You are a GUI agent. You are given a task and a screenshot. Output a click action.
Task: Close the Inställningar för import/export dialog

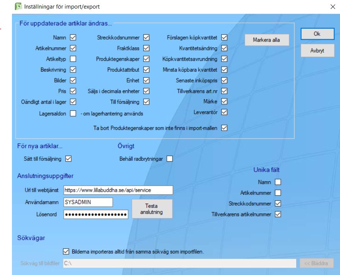(333, 7)
